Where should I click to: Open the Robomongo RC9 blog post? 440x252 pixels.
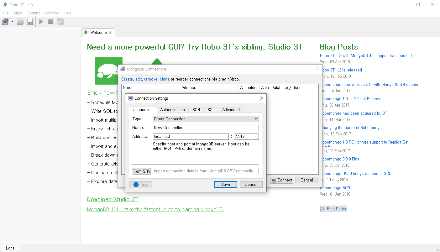coord(335,188)
